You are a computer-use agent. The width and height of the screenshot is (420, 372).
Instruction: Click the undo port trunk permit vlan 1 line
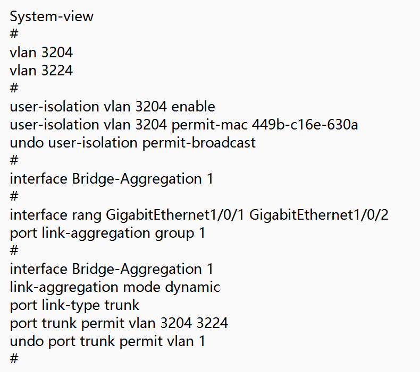tap(107, 341)
